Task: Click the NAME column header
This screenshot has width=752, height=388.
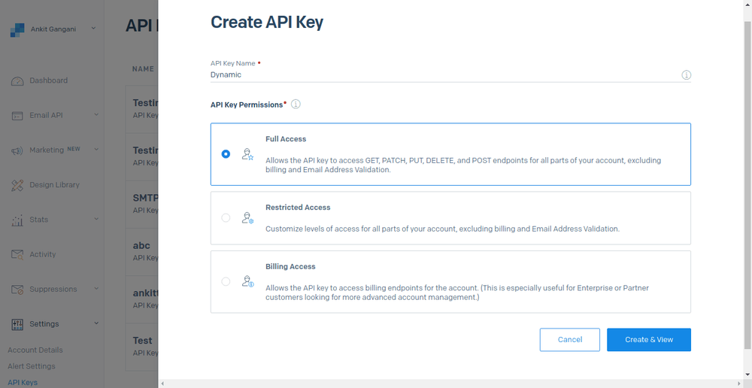Action: pyautogui.click(x=143, y=69)
